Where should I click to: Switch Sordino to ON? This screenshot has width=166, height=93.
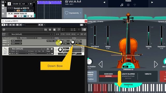(x=131, y=67)
